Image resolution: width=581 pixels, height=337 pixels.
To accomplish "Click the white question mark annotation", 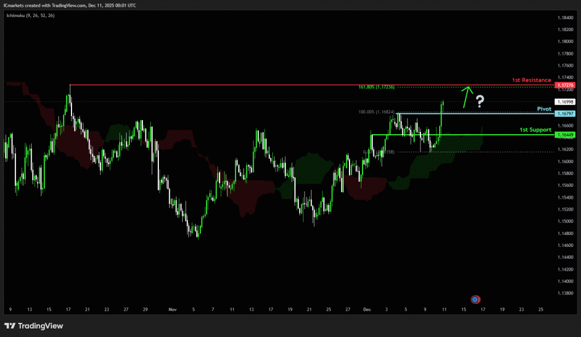I will point(480,101).
